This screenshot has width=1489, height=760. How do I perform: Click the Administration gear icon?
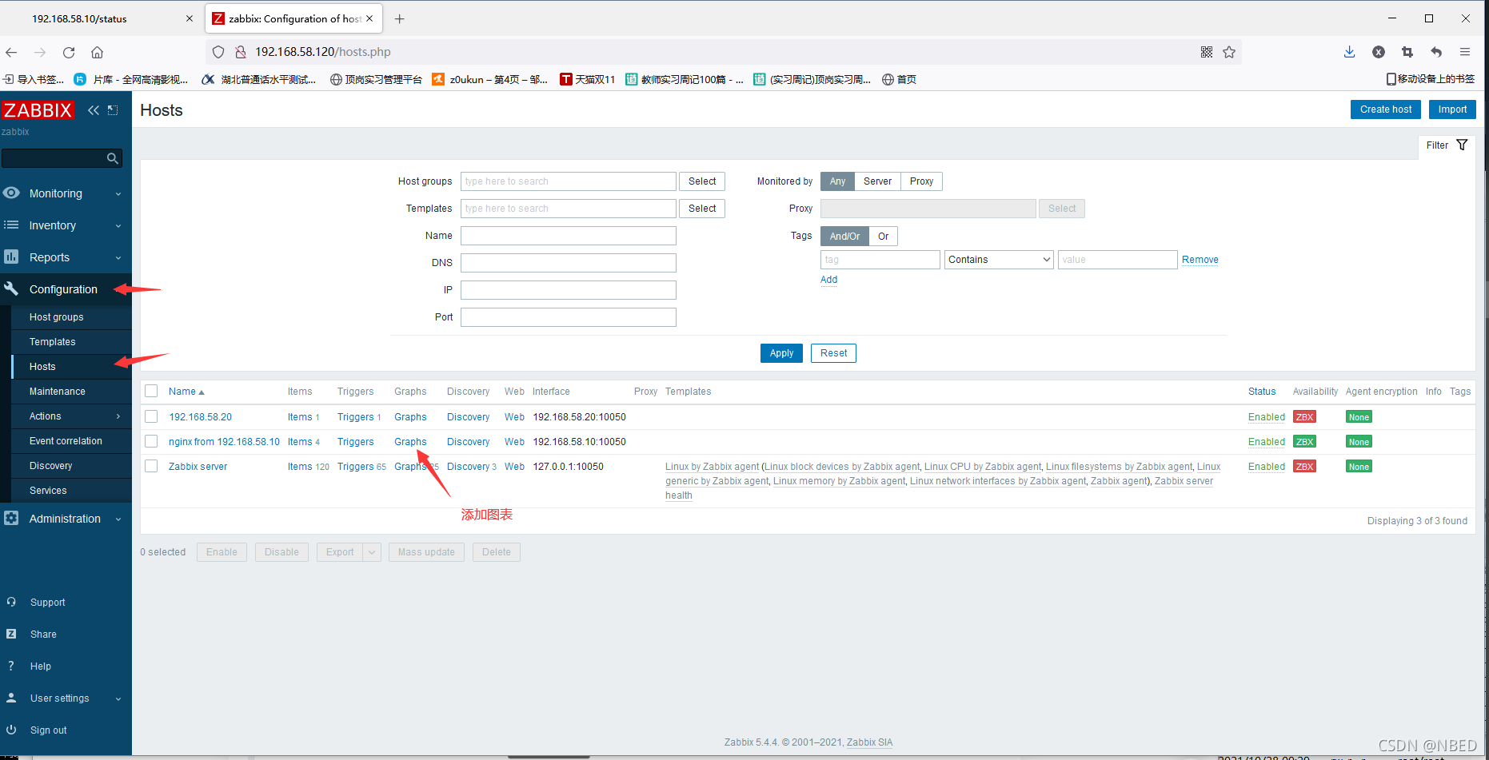pos(11,518)
